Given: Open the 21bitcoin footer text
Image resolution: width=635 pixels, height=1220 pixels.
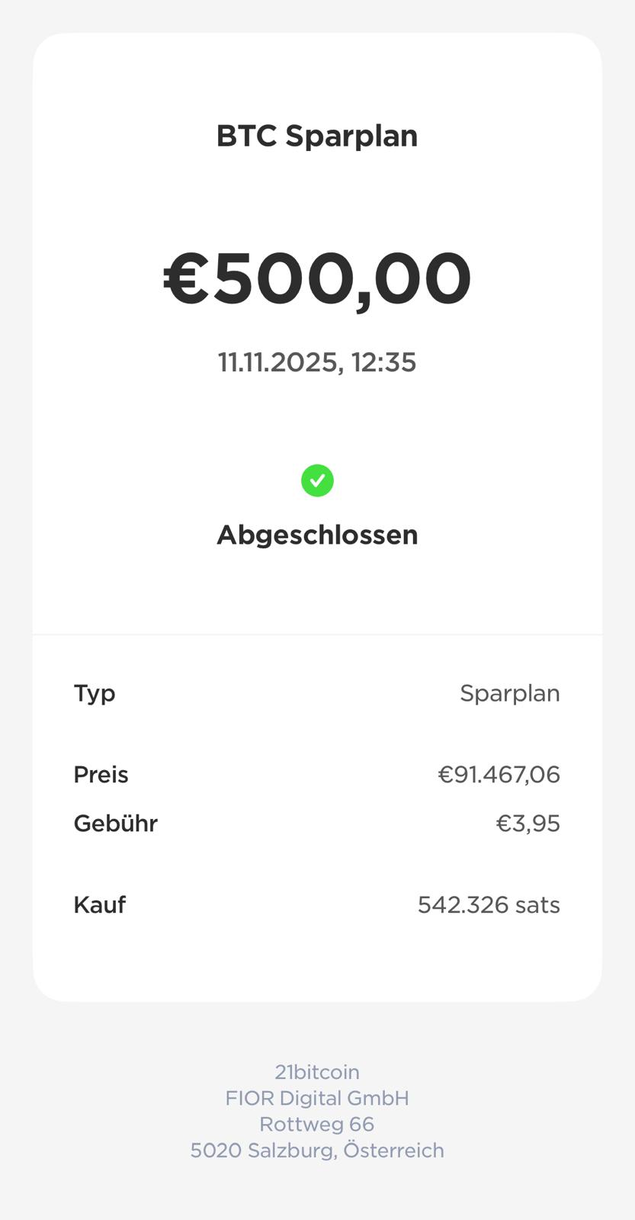Looking at the screenshot, I should (x=317, y=1072).
